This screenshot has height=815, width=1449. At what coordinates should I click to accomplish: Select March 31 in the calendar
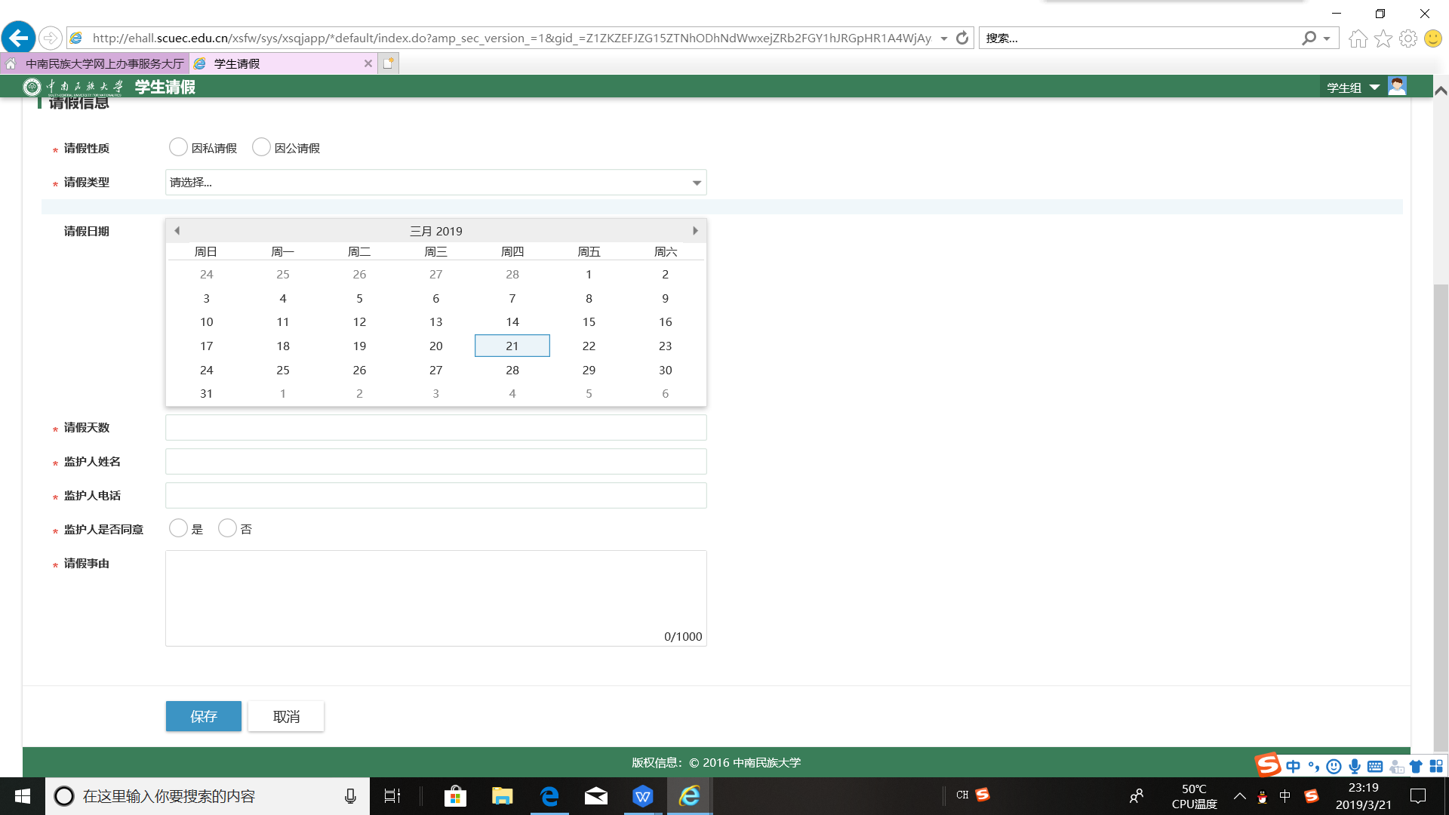tap(207, 394)
